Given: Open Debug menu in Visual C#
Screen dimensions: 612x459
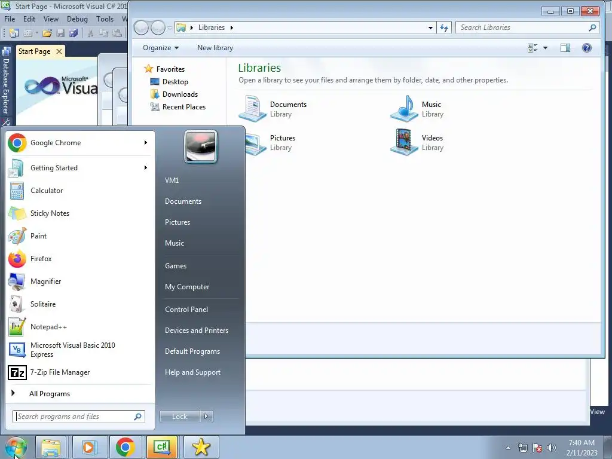Looking at the screenshot, I should click(77, 19).
